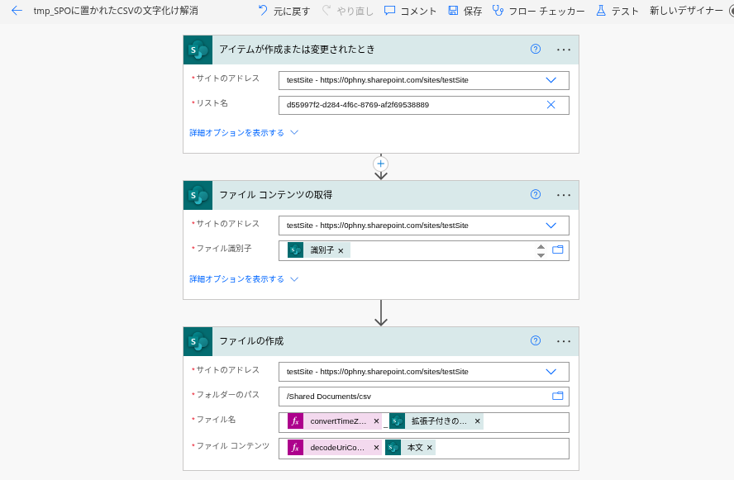
Task: Open the フロー チェッカー
Action: pos(538,11)
